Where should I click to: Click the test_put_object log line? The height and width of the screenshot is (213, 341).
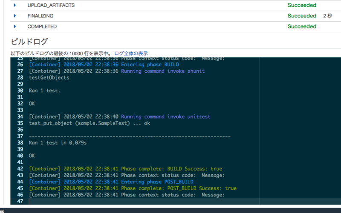90,123
